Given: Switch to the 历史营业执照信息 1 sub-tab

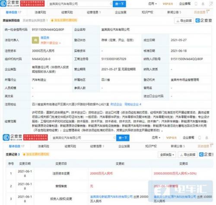Looking at the screenshot, I should point(35,20).
